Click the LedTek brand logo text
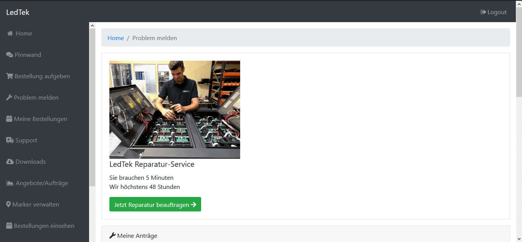The image size is (522, 242). (x=18, y=12)
